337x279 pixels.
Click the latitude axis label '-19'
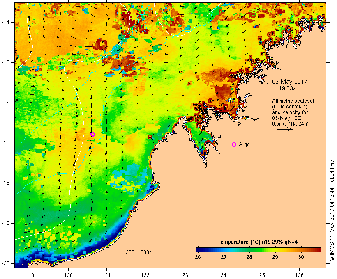pos(5,223)
